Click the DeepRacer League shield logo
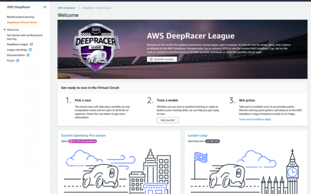 pos(96,48)
